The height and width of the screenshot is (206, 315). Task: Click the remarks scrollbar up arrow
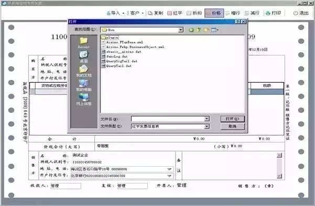click(279, 155)
